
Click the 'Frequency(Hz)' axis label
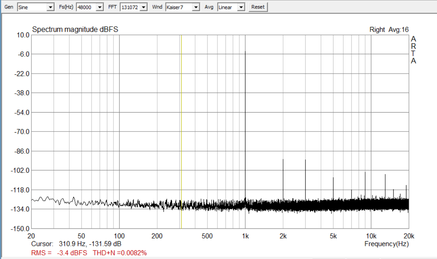pyautogui.click(x=387, y=244)
